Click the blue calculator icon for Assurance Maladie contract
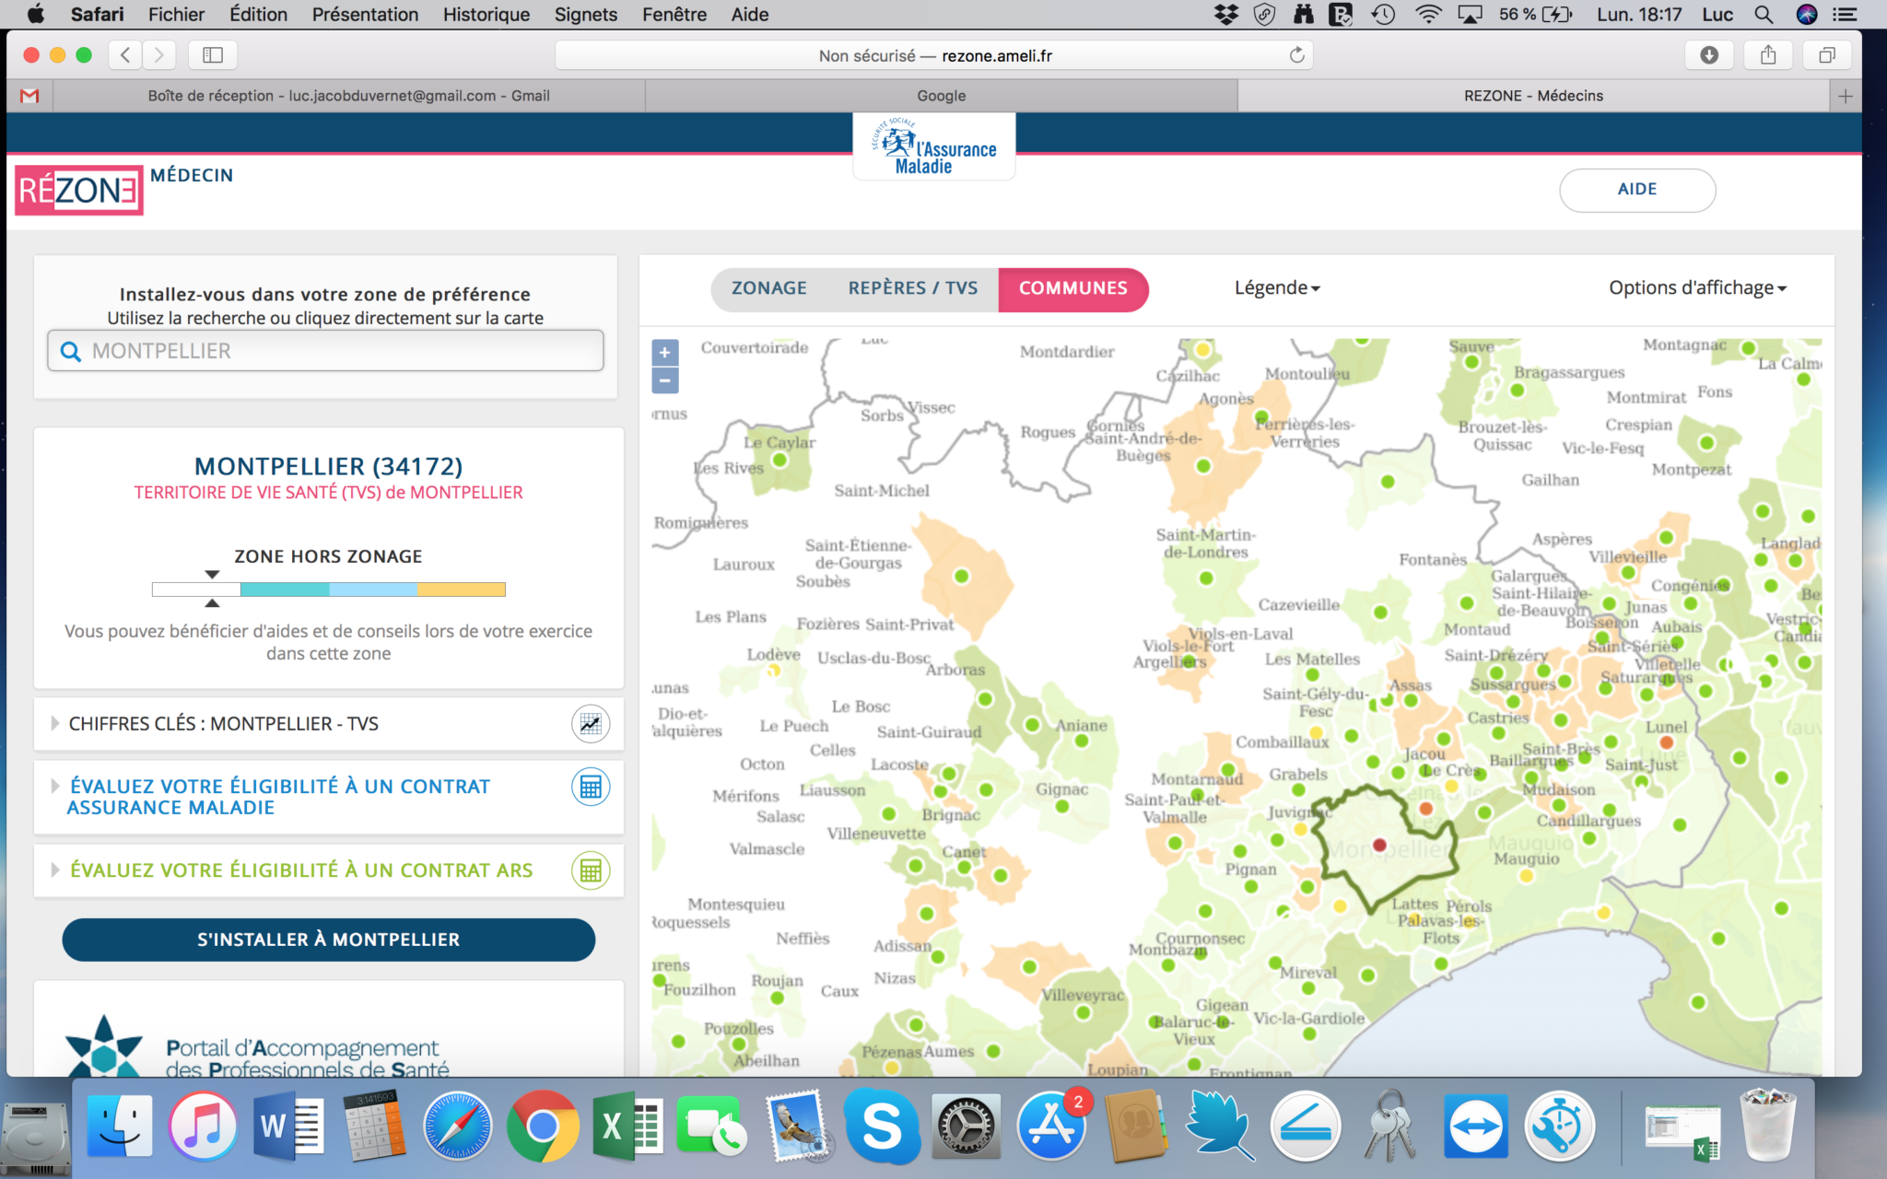This screenshot has width=1887, height=1179. point(591,788)
